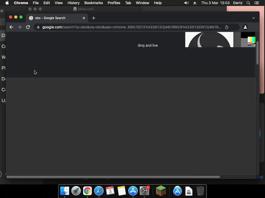
Task: Open Finder from the Dock
Action: 65,191
